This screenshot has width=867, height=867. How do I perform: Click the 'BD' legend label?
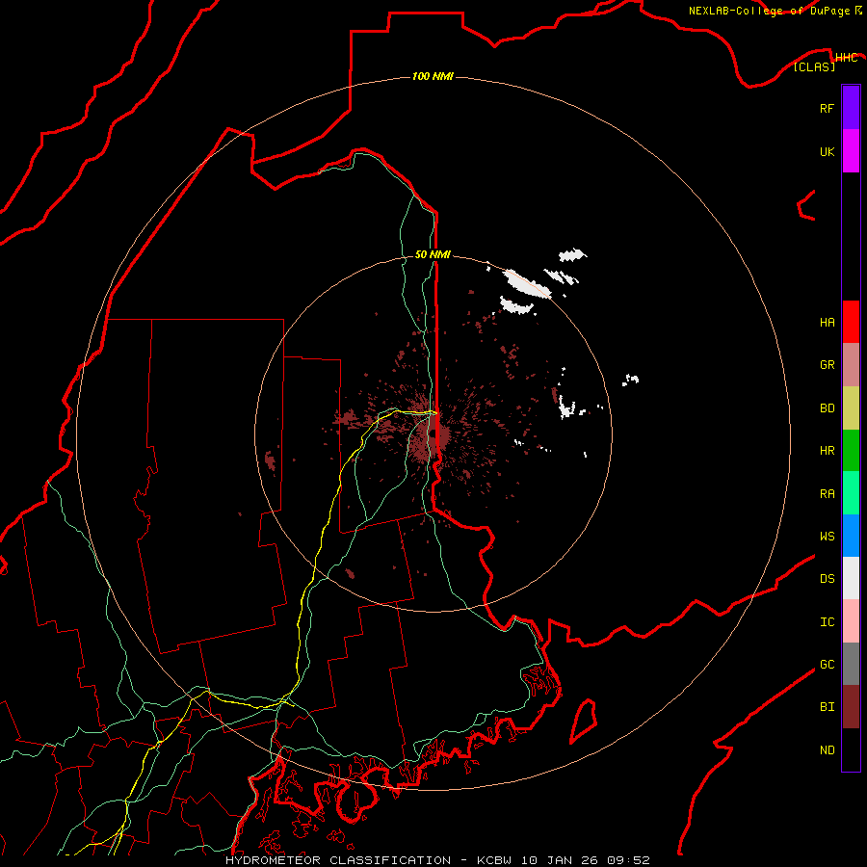(x=827, y=408)
